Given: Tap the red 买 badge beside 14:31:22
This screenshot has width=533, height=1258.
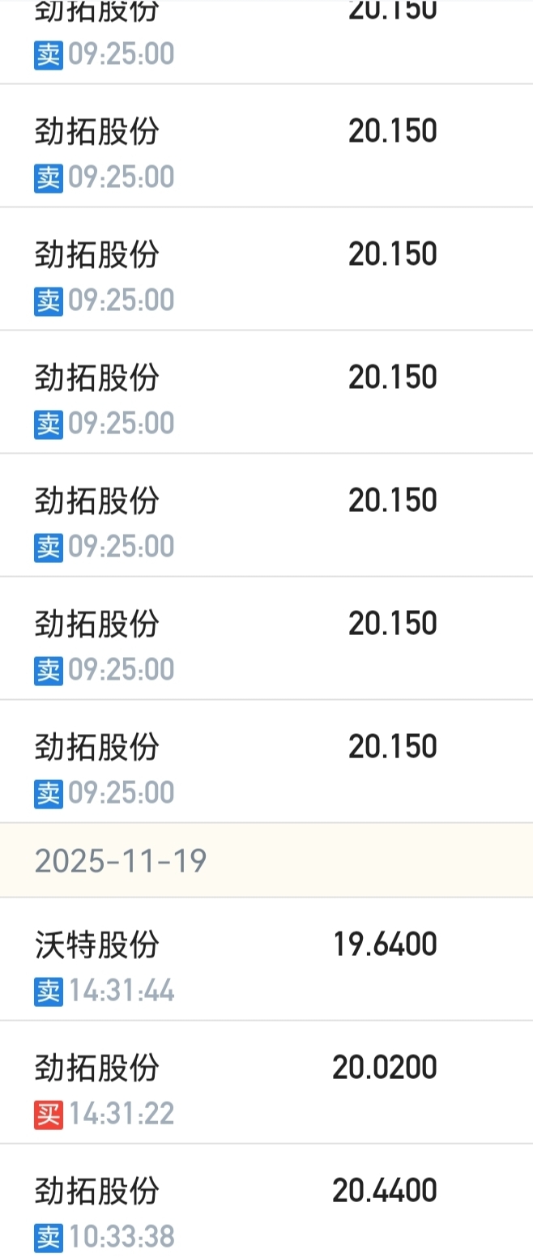Looking at the screenshot, I should click(48, 1114).
